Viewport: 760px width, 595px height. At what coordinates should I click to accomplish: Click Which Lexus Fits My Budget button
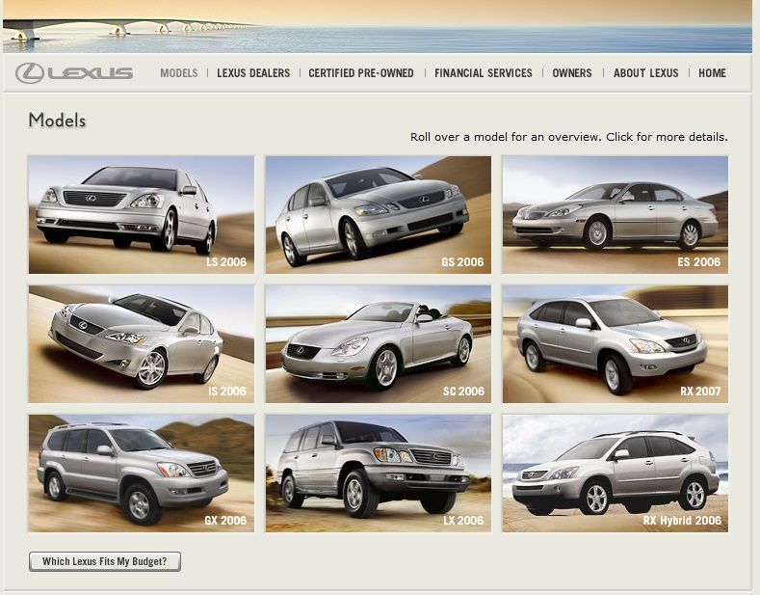tap(105, 561)
